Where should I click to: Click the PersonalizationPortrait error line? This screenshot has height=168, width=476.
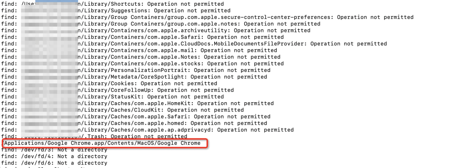click(136, 71)
